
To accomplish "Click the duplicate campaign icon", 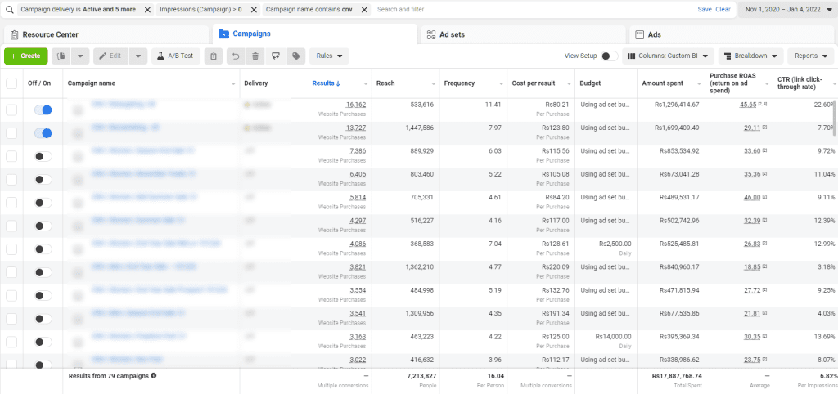I will tap(61, 56).
